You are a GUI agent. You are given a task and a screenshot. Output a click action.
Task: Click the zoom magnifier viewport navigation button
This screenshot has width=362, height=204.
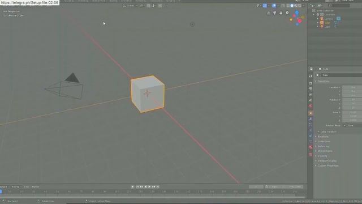coord(287,13)
